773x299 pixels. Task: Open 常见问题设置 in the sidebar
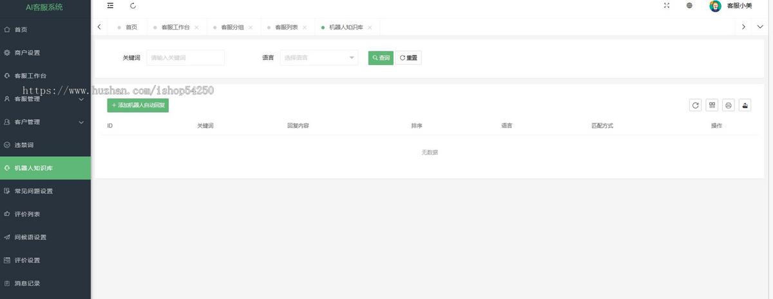point(45,191)
